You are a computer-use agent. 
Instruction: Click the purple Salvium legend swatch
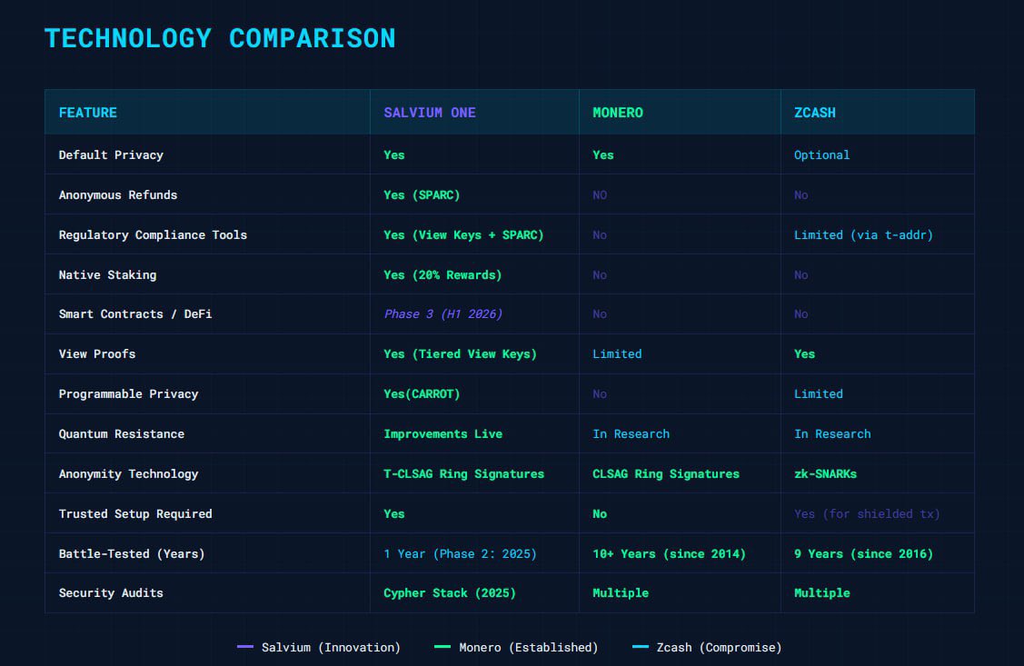click(245, 646)
